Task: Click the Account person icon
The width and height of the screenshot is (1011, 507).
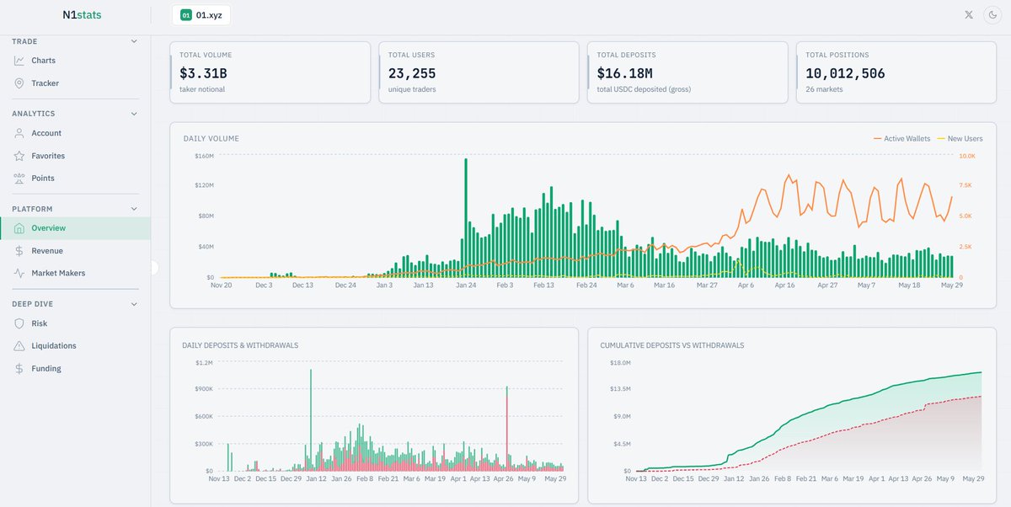Action: 19,133
